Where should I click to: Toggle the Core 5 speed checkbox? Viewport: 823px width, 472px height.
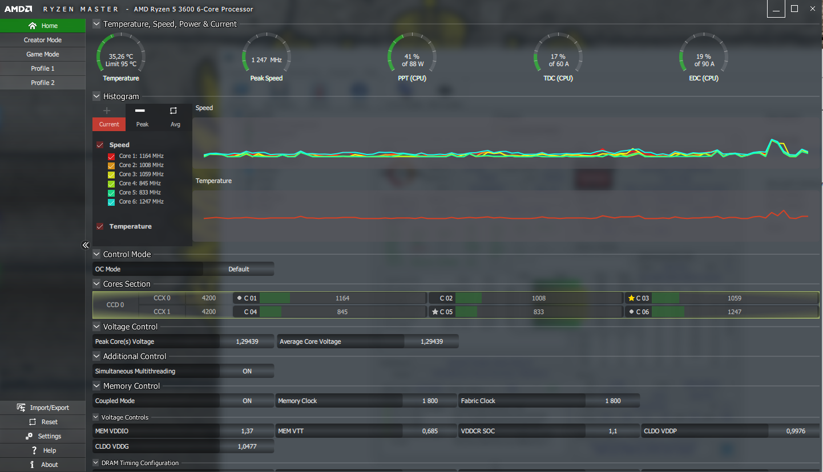coord(111,193)
